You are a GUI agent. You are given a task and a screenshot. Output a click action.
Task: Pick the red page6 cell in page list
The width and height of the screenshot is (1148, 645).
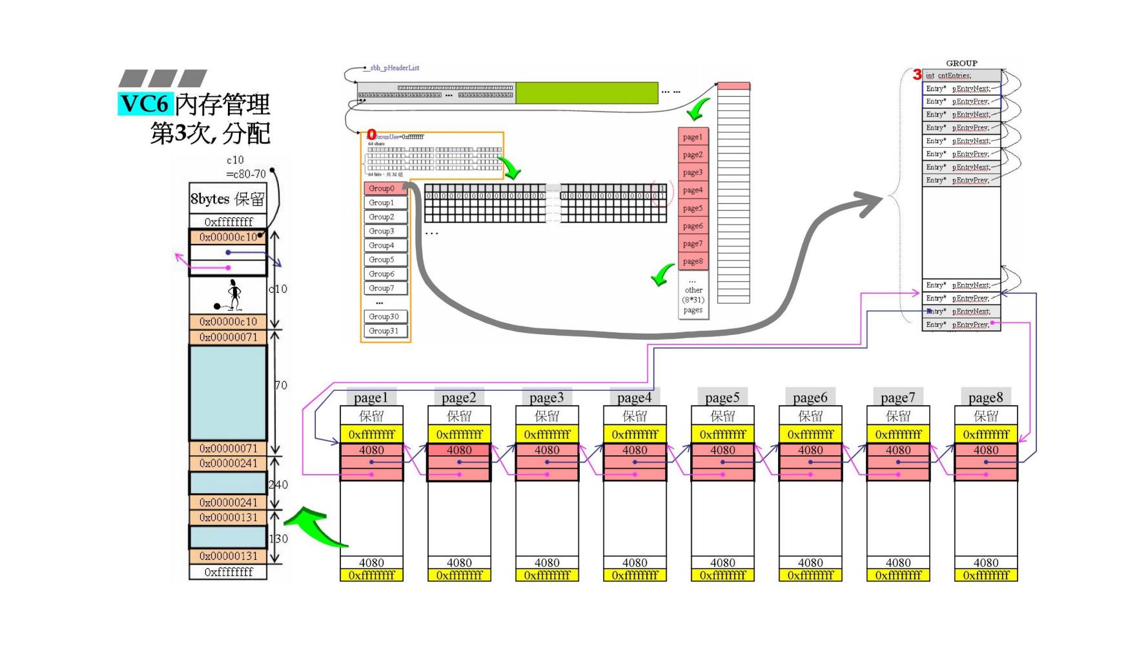693,226
